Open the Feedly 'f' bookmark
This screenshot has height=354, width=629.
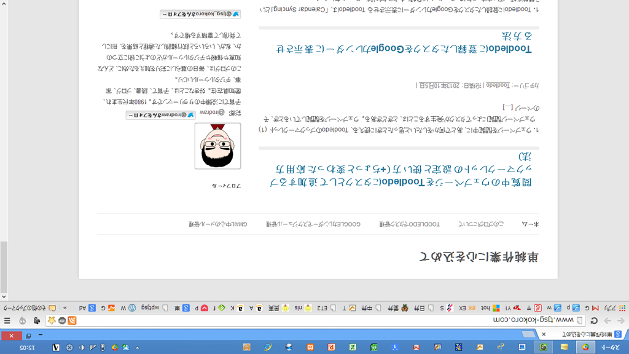(x=219, y=309)
